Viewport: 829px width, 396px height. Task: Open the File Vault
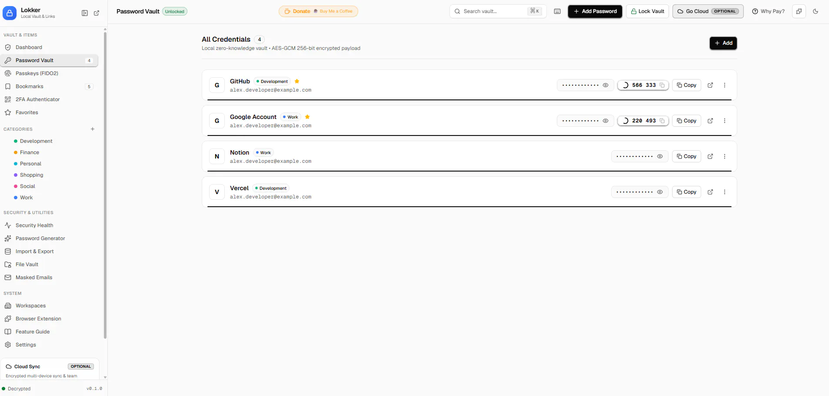pos(49,264)
